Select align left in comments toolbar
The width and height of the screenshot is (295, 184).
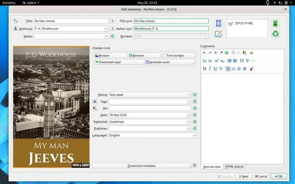[228, 68]
